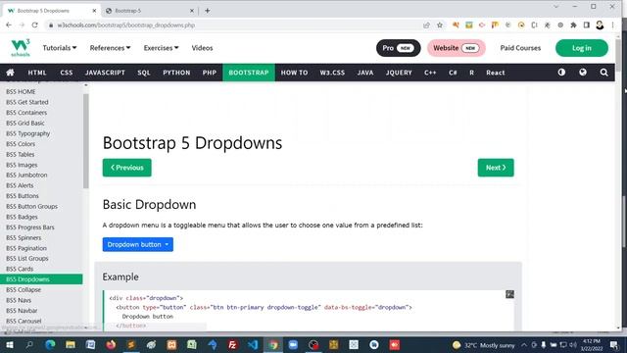Select HTML in the topic navbar
This screenshot has height=353, width=627.
(x=37, y=73)
